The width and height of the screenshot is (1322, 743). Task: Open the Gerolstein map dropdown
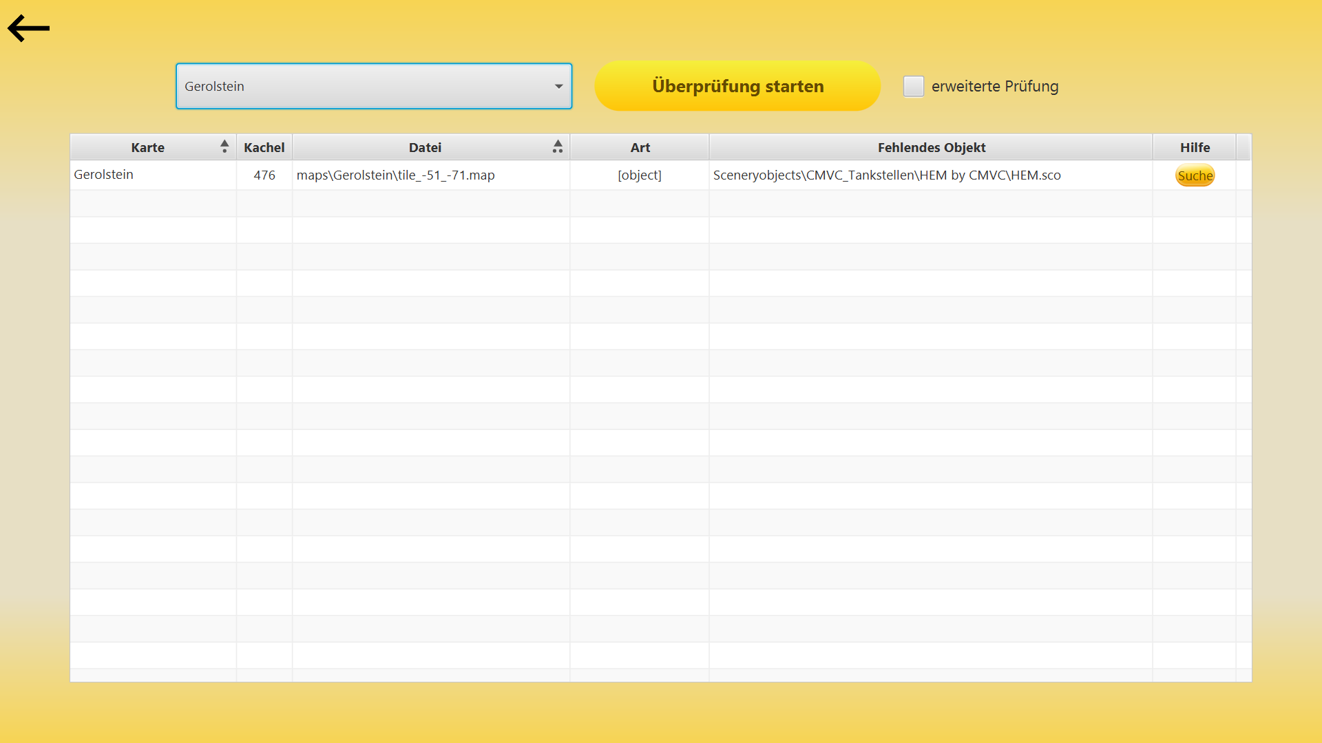click(374, 86)
